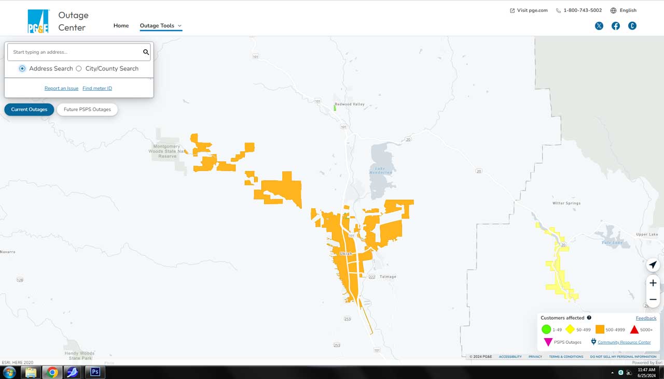This screenshot has height=379, width=664.
Task: Click the magnifying glass search icon
Action: pos(146,52)
